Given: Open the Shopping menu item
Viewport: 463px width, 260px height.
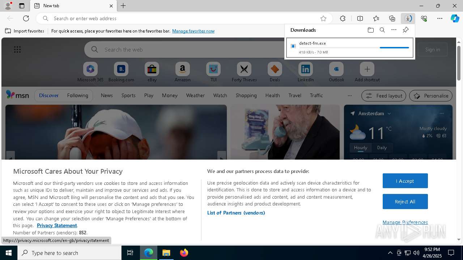Looking at the screenshot, I should (x=246, y=95).
